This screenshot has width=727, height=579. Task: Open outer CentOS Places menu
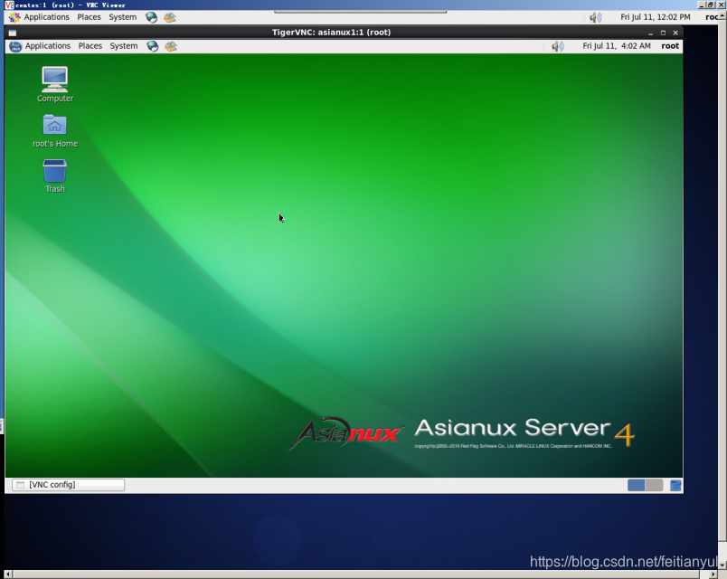coord(89,17)
